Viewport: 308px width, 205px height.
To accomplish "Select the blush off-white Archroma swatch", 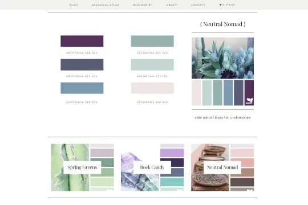I will (x=152, y=88).
